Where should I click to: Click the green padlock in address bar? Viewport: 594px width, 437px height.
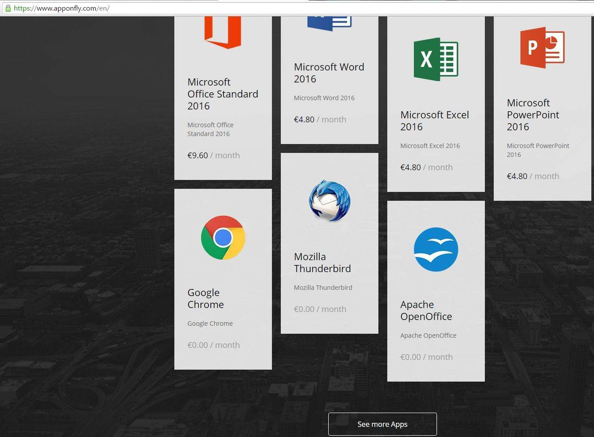[x=8, y=8]
